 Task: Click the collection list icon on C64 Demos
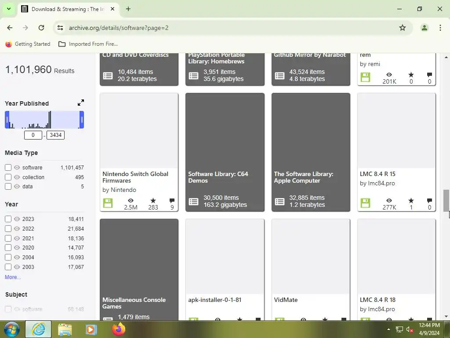click(x=193, y=202)
